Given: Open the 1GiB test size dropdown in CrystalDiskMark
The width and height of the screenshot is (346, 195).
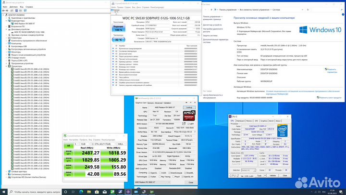Looking at the screenshot, I should coord(85,144).
